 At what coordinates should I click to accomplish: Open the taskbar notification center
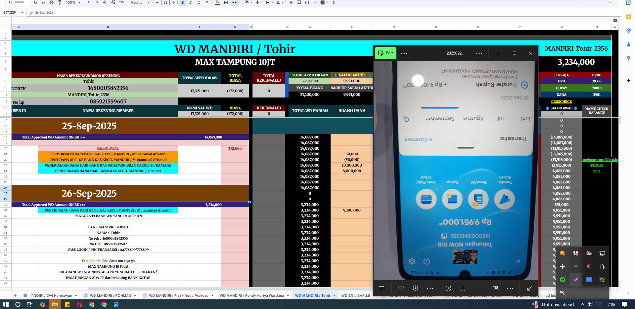(624, 304)
